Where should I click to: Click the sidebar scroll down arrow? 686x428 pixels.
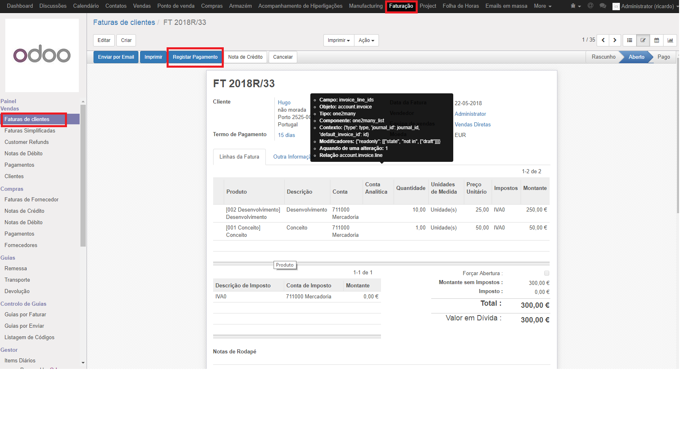(x=83, y=362)
